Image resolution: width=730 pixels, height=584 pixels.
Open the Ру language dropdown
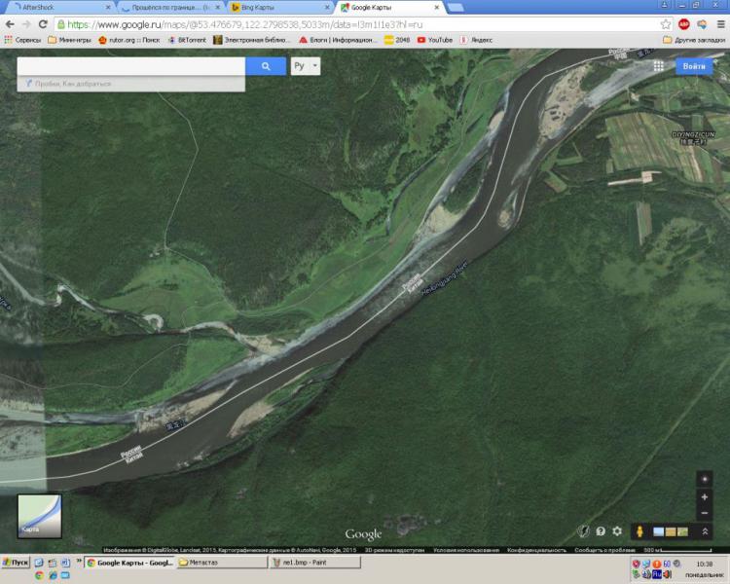click(x=306, y=66)
